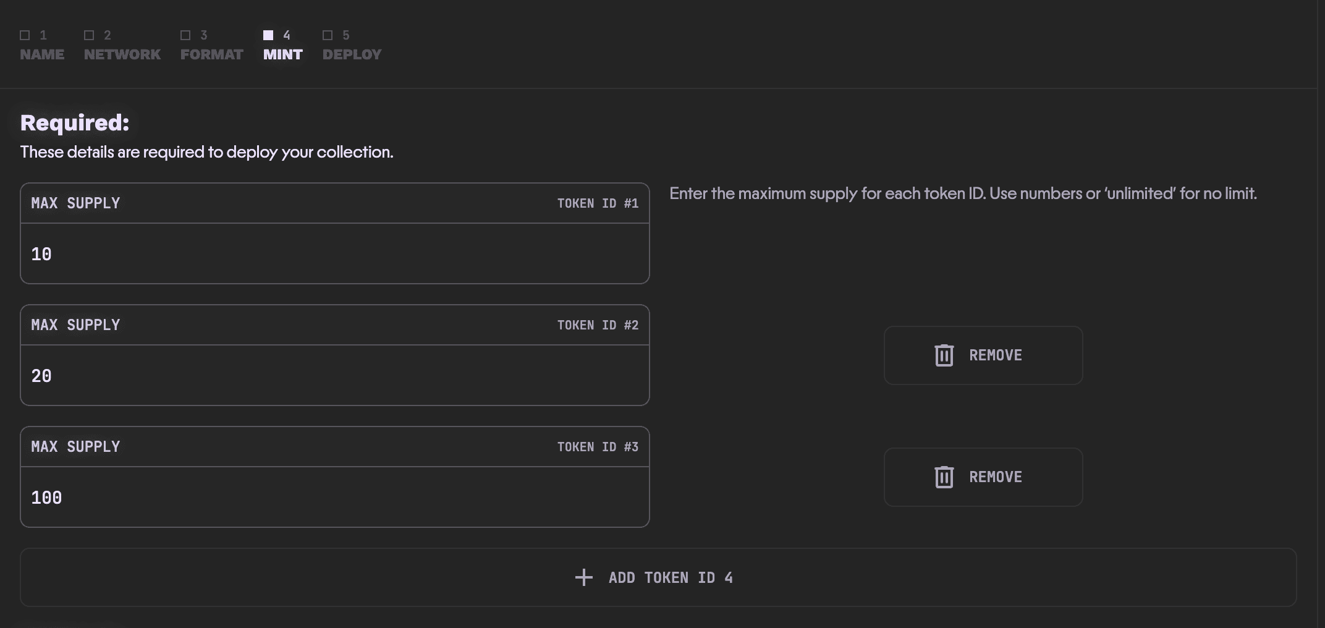Click the ADD TOKEN ID 4 text
Viewport: 1325px width, 628px height.
[671, 578]
